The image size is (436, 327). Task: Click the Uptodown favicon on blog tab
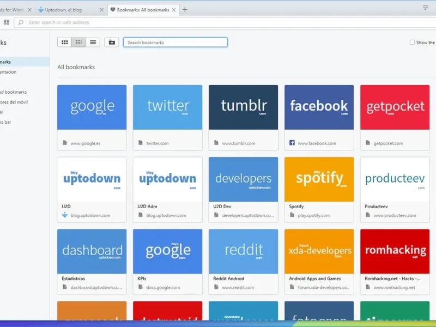pos(41,9)
